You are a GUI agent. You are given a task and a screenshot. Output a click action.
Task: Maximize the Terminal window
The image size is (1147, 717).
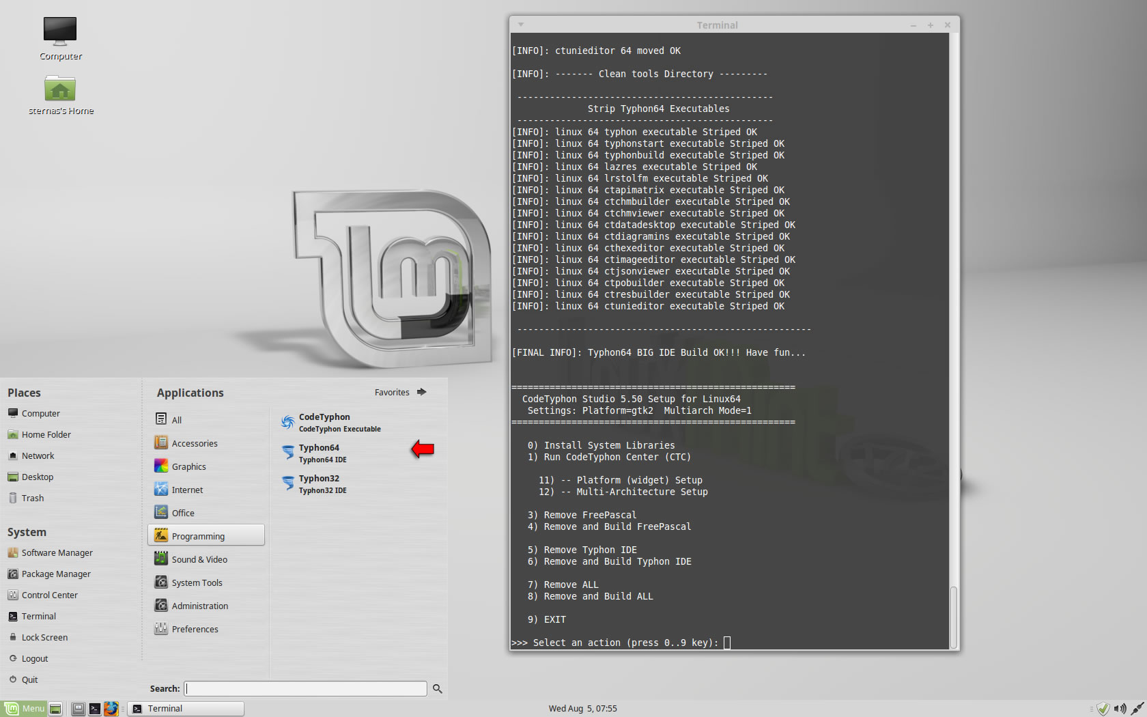pos(931,25)
